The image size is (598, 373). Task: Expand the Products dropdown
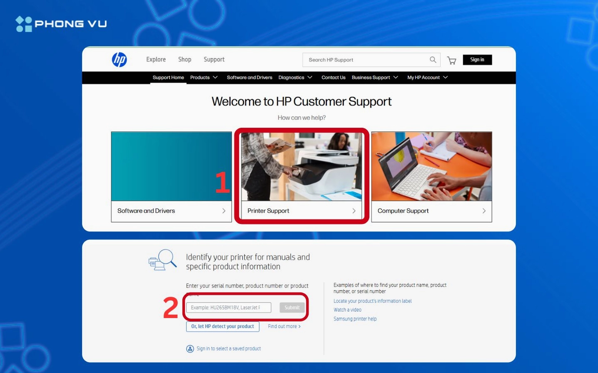[203, 77]
